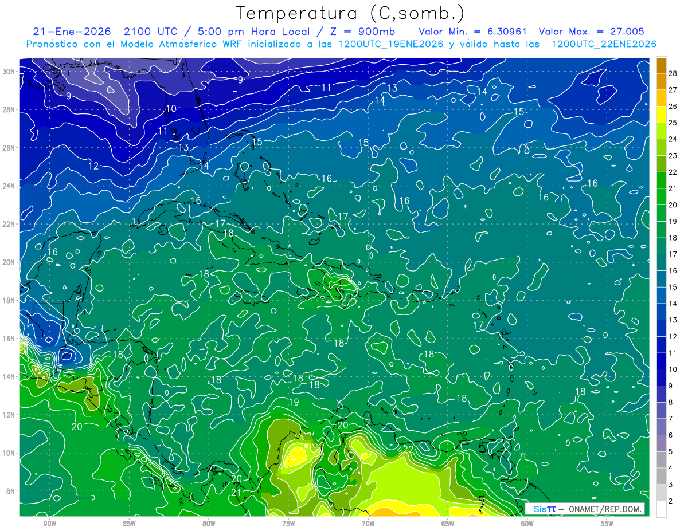
Task: Click 'Valor Min. = 6.30961' text
Action: click(473, 32)
